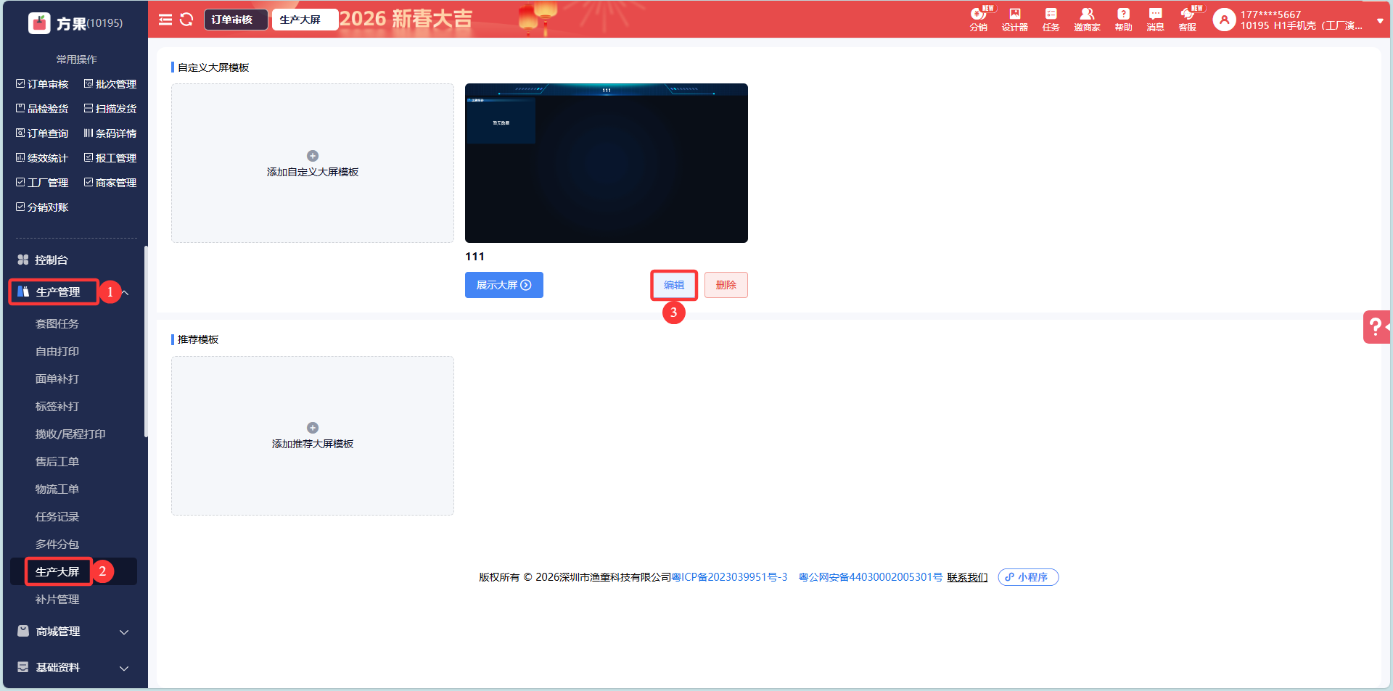Switch to the 订单审核 tab
The height and width of the screenshot is (691, 1393).
click(232, 20)
